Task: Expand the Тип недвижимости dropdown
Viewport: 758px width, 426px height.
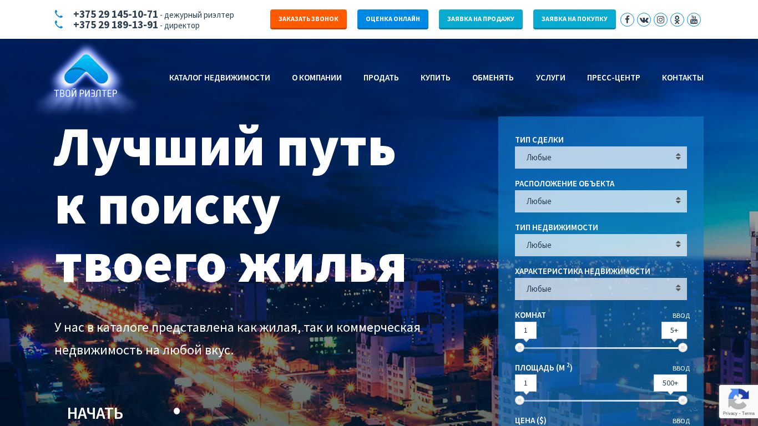Action: coord(601,245)
